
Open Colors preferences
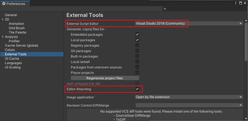[x=10, y=50]
